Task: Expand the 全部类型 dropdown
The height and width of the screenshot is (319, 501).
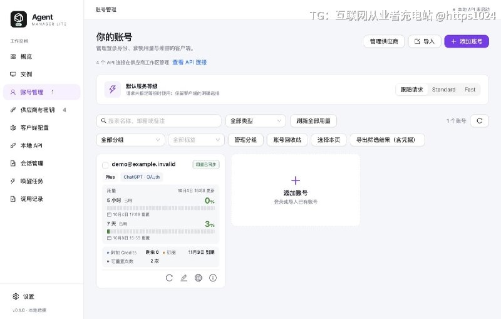Action: coord(256,121)
